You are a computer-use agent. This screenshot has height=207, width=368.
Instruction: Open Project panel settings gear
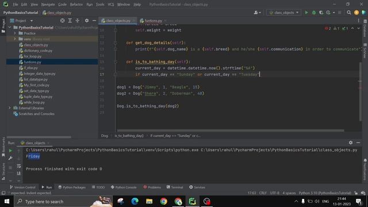coord(87,21)
